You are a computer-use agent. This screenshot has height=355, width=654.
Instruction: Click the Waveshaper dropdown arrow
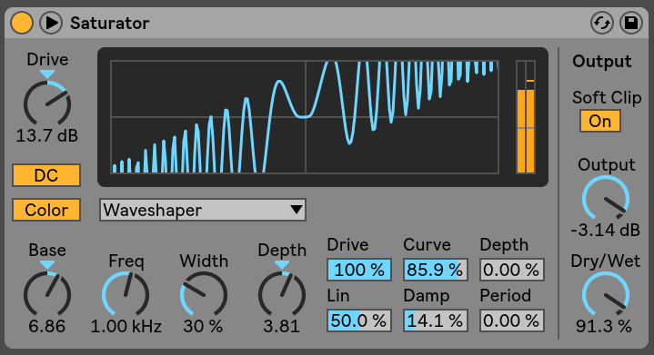tap(297, 210)
